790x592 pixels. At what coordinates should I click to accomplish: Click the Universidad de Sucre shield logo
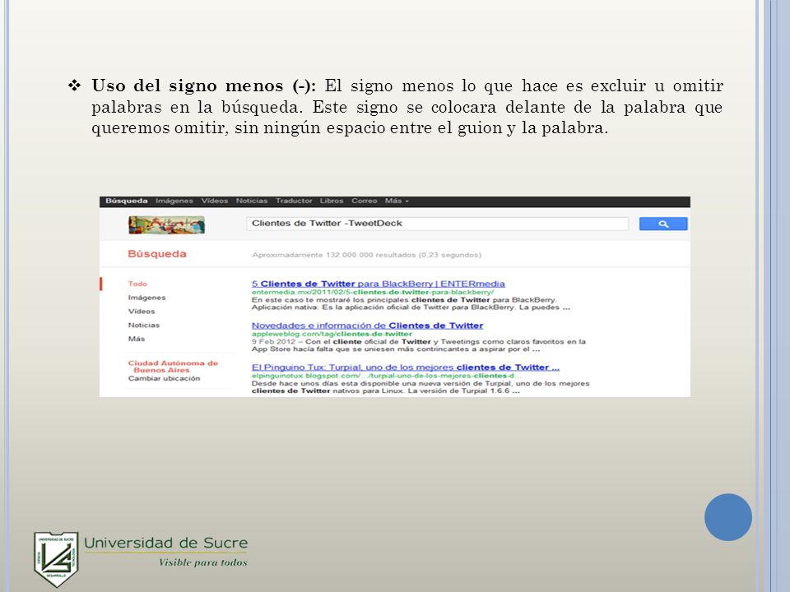click(56, 559)
